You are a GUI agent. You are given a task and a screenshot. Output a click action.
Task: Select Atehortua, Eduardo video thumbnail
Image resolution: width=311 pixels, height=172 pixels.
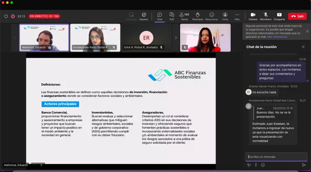(x=44, y=38)
